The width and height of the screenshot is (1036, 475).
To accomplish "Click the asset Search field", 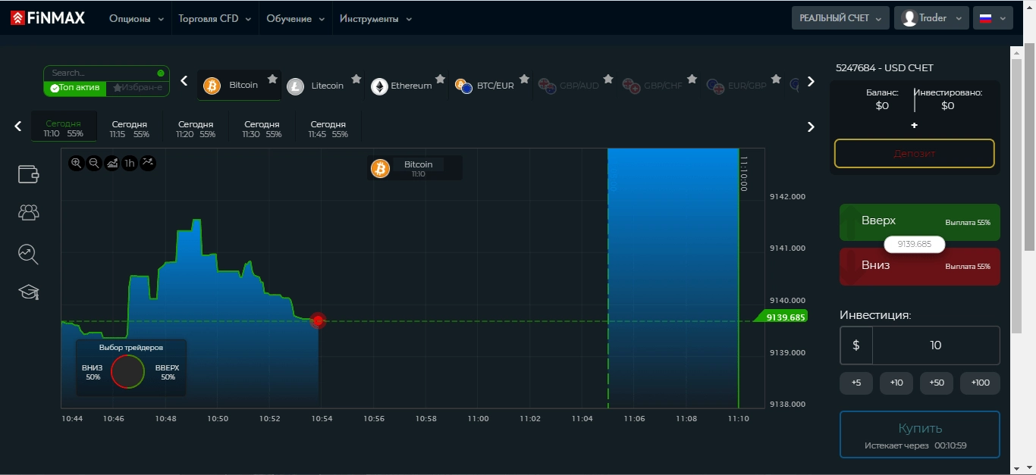I will 106,73.
